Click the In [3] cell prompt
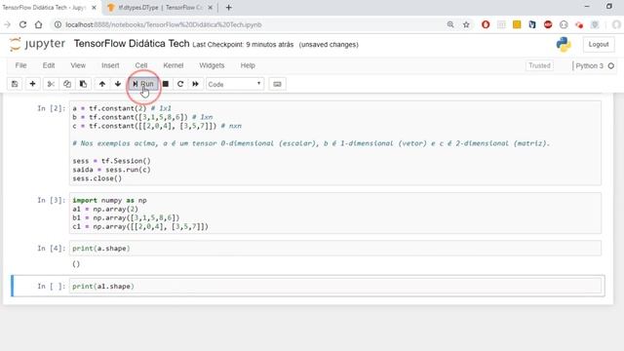 pyautogui.click(x=52, y=200)
